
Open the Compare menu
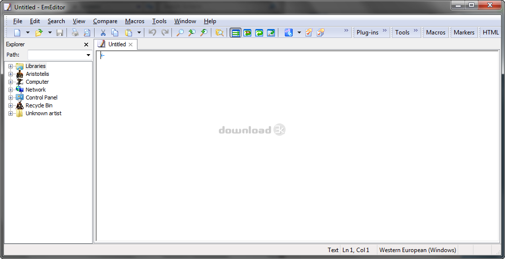[x=105, y=21]
